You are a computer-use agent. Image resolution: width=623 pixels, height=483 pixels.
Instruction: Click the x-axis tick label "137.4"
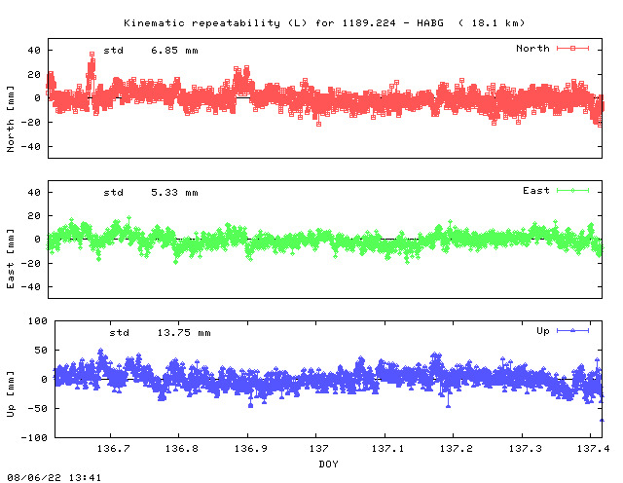tap(593, 448)
